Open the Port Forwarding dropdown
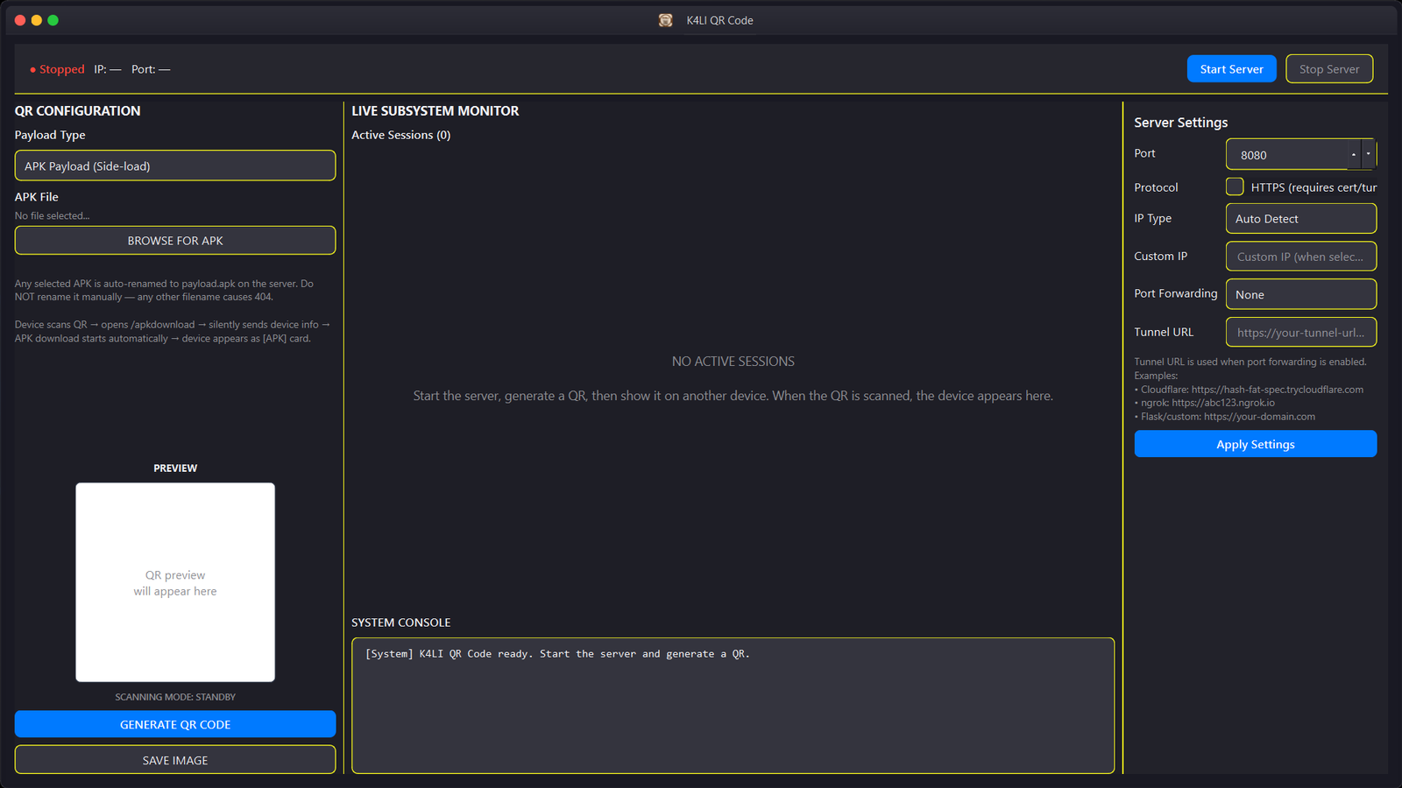 pos(1301,294)
